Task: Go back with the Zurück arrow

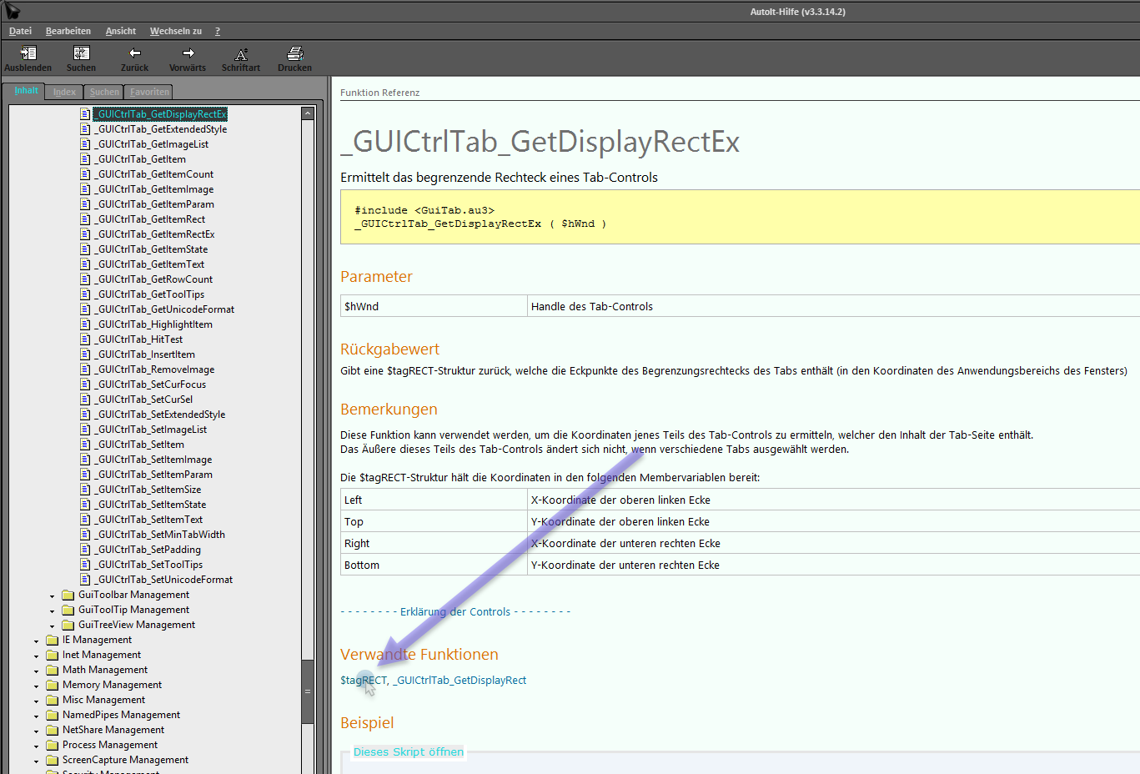Action: point(134,53)
